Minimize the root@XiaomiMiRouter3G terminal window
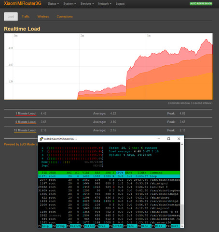Viewport: 219px width, 232px height. [159, 139]
